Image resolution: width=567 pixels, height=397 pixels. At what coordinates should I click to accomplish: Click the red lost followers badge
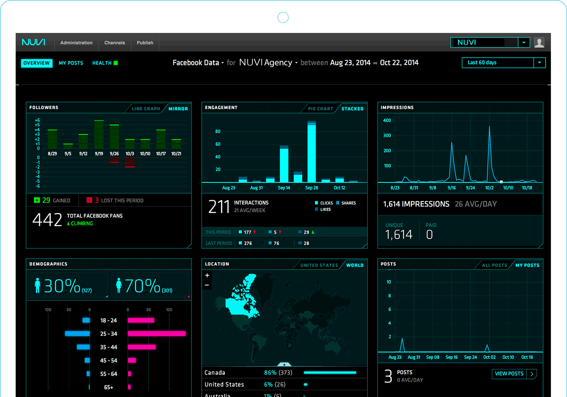(90, 200)
